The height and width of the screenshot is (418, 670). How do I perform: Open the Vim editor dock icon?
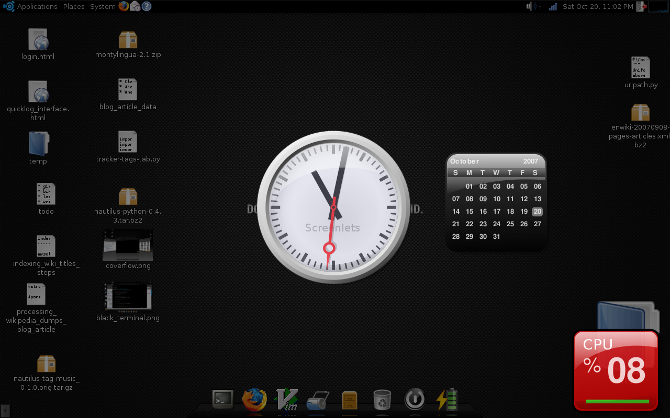(x=286, y=400)
